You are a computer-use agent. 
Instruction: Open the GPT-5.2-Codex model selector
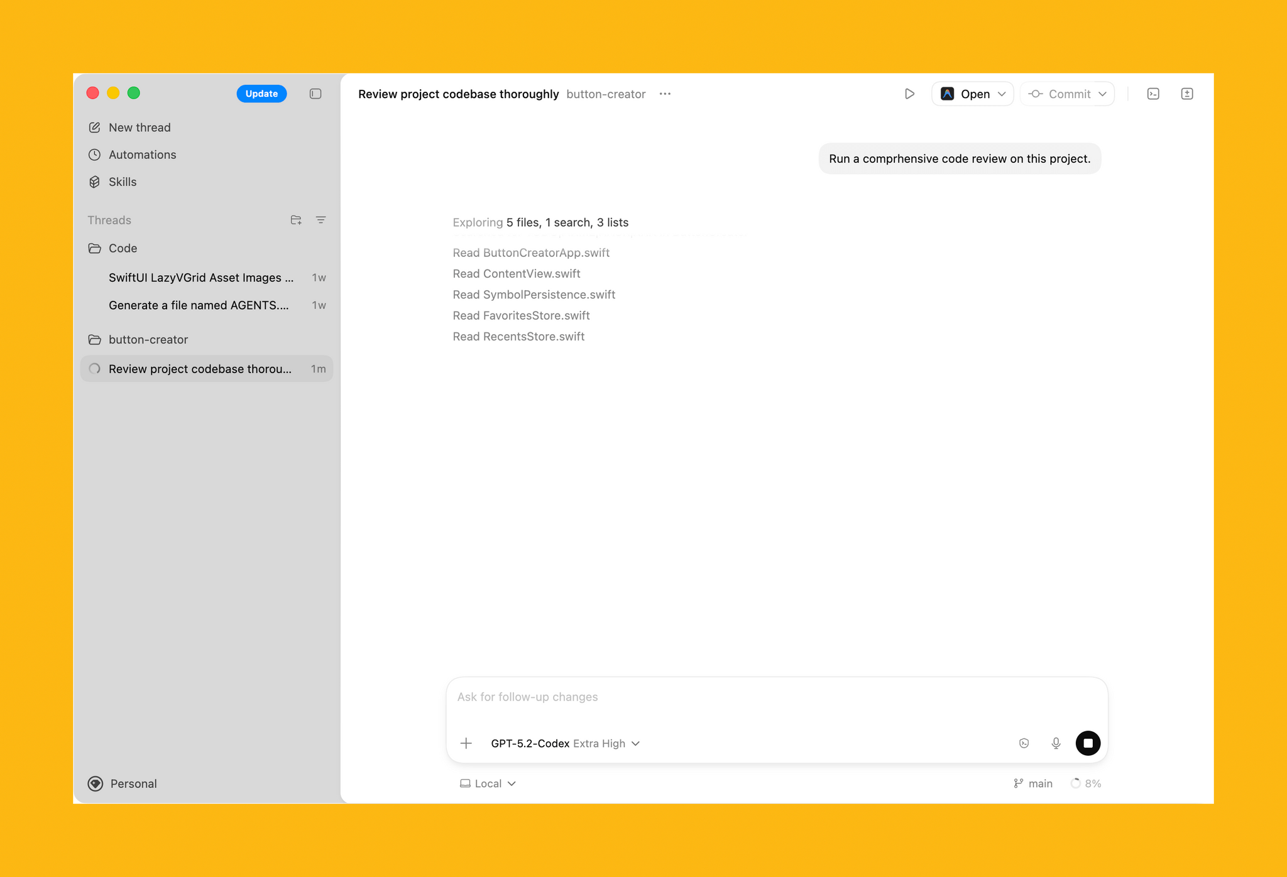coord(564,743)
